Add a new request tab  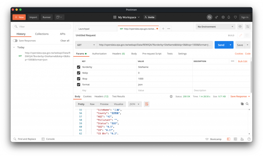tap(163, 29)
